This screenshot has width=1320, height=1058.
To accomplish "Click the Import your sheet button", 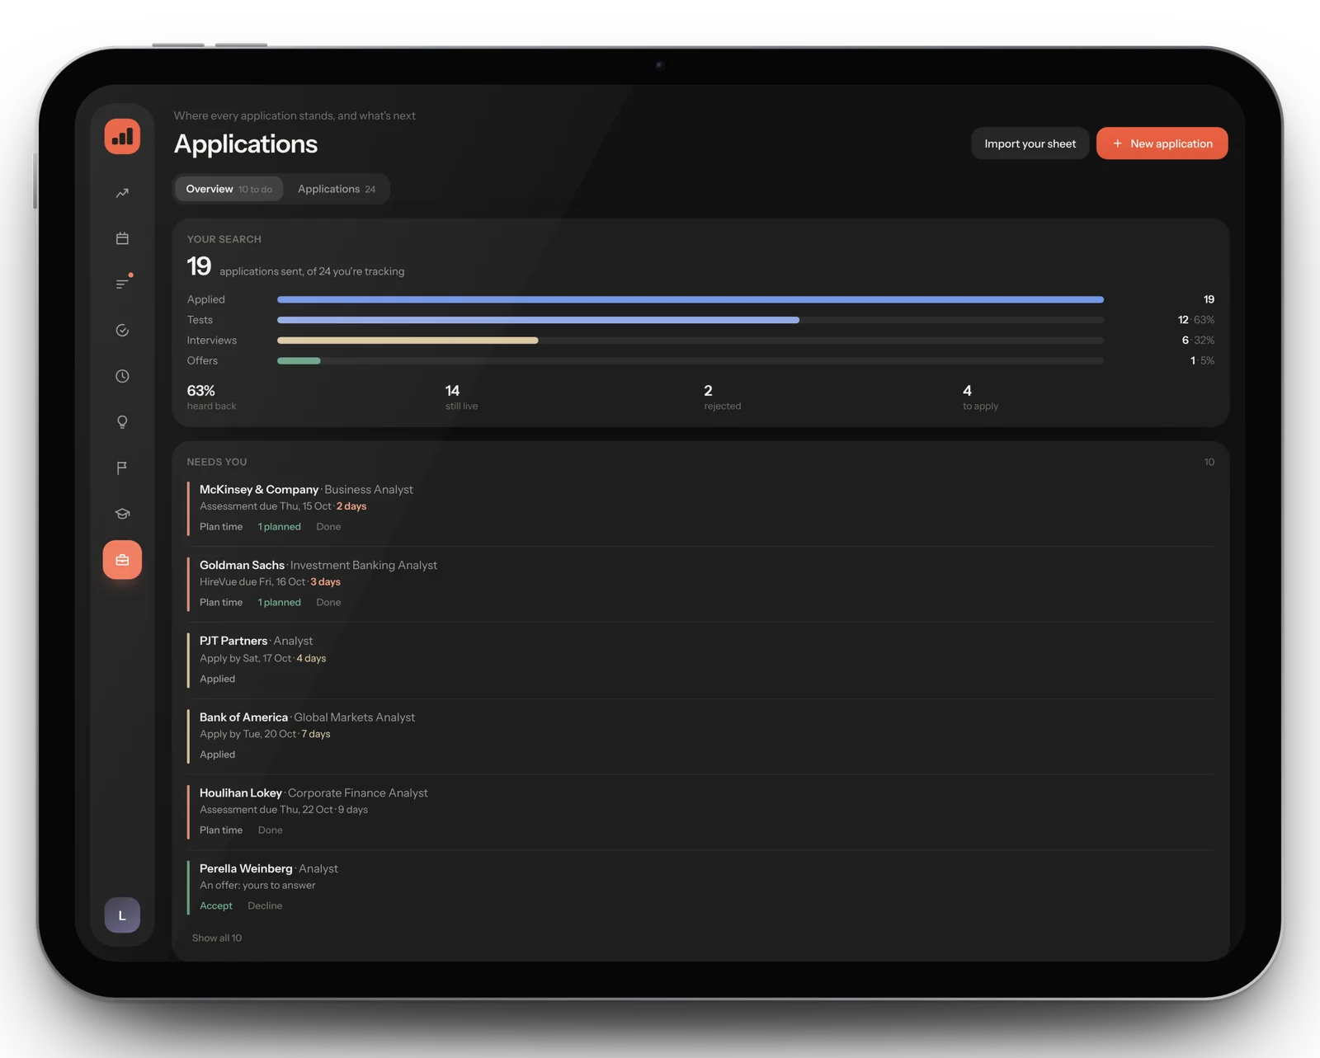I will 1030,143.
